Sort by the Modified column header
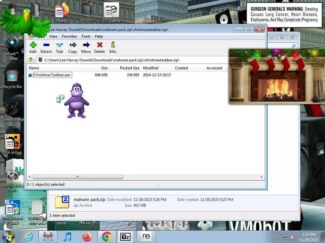 point(157,68)
